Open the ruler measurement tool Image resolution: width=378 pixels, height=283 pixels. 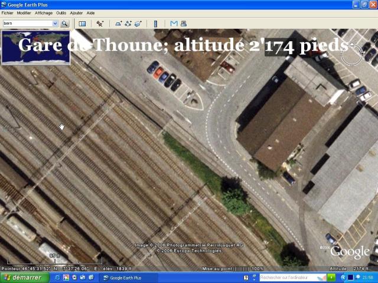tap(155, 24)
